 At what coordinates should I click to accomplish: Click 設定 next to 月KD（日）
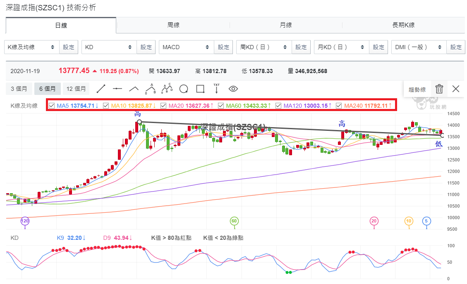pos(378,47)
